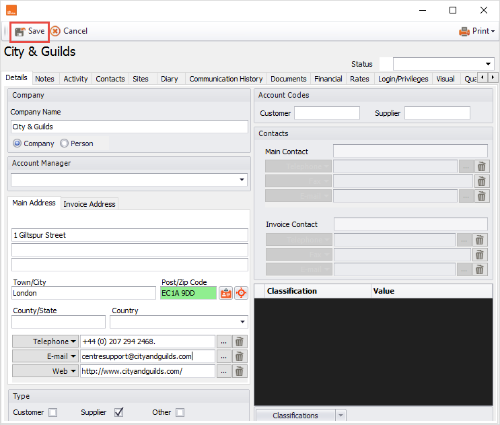Delete the main address Telephone entry

click(x=240, y=341)
